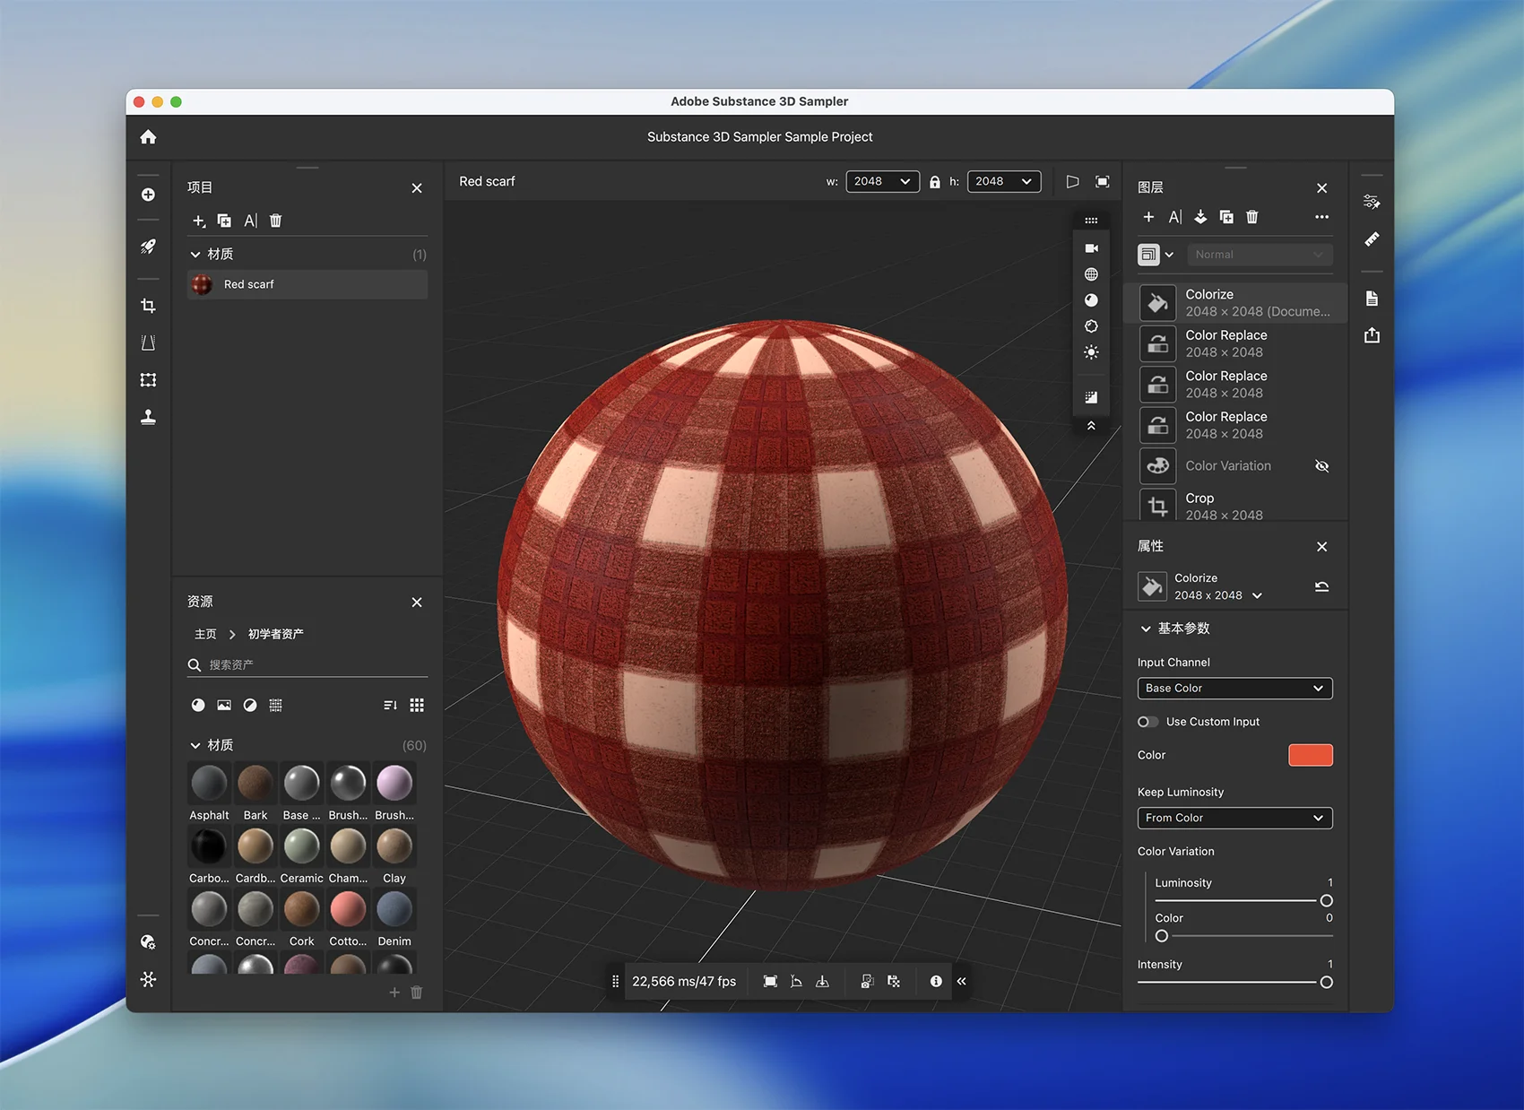This screenshot has height=1110, width=1524.
Task: Click the info icon in viewport bar
Action: tap(936, 981)
